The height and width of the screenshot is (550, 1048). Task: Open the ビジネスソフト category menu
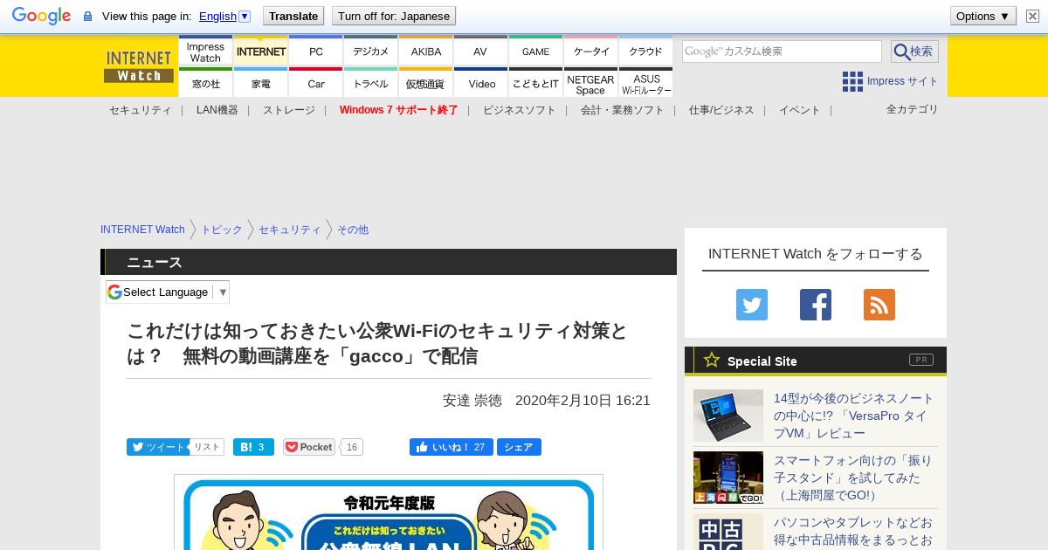coord(520,110)
